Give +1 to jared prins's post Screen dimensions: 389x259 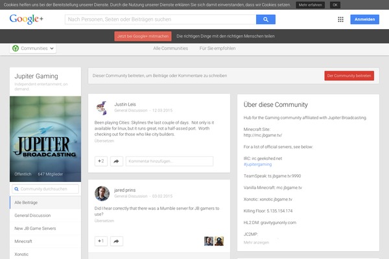pos(101,241)
